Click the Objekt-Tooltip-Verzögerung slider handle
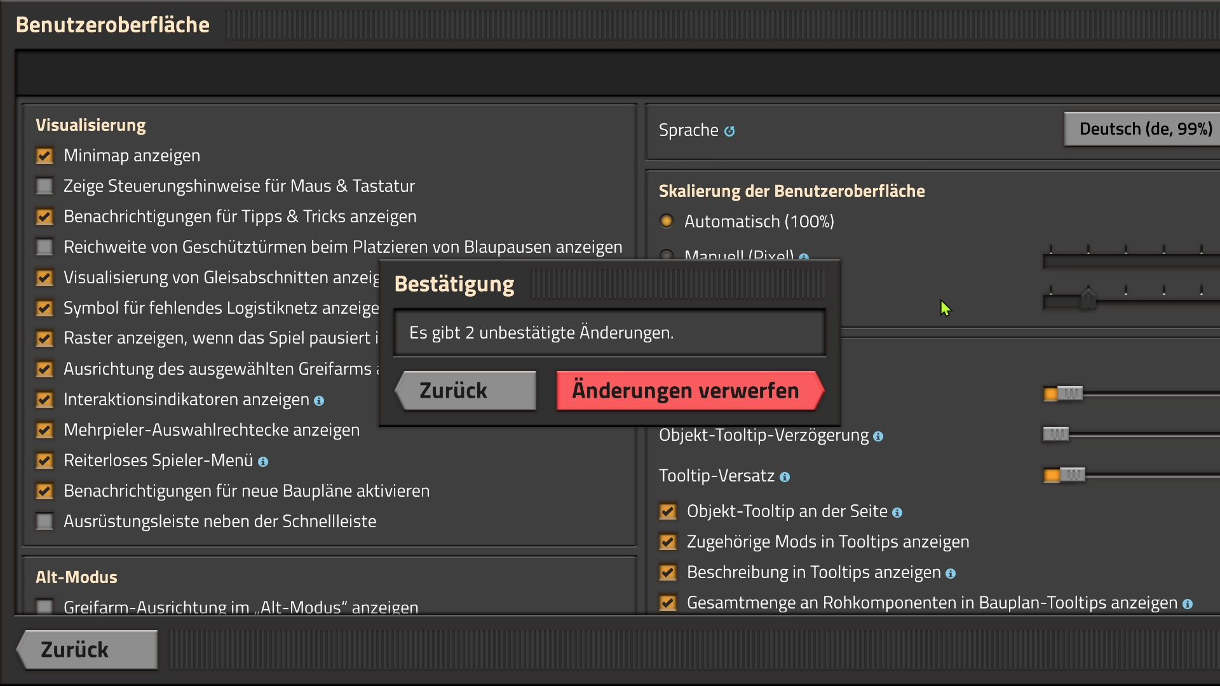This screenshot has height=686, width=1220. [x=1056, y=434]
